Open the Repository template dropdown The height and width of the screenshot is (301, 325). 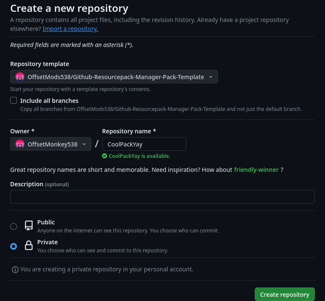point(114,77)
